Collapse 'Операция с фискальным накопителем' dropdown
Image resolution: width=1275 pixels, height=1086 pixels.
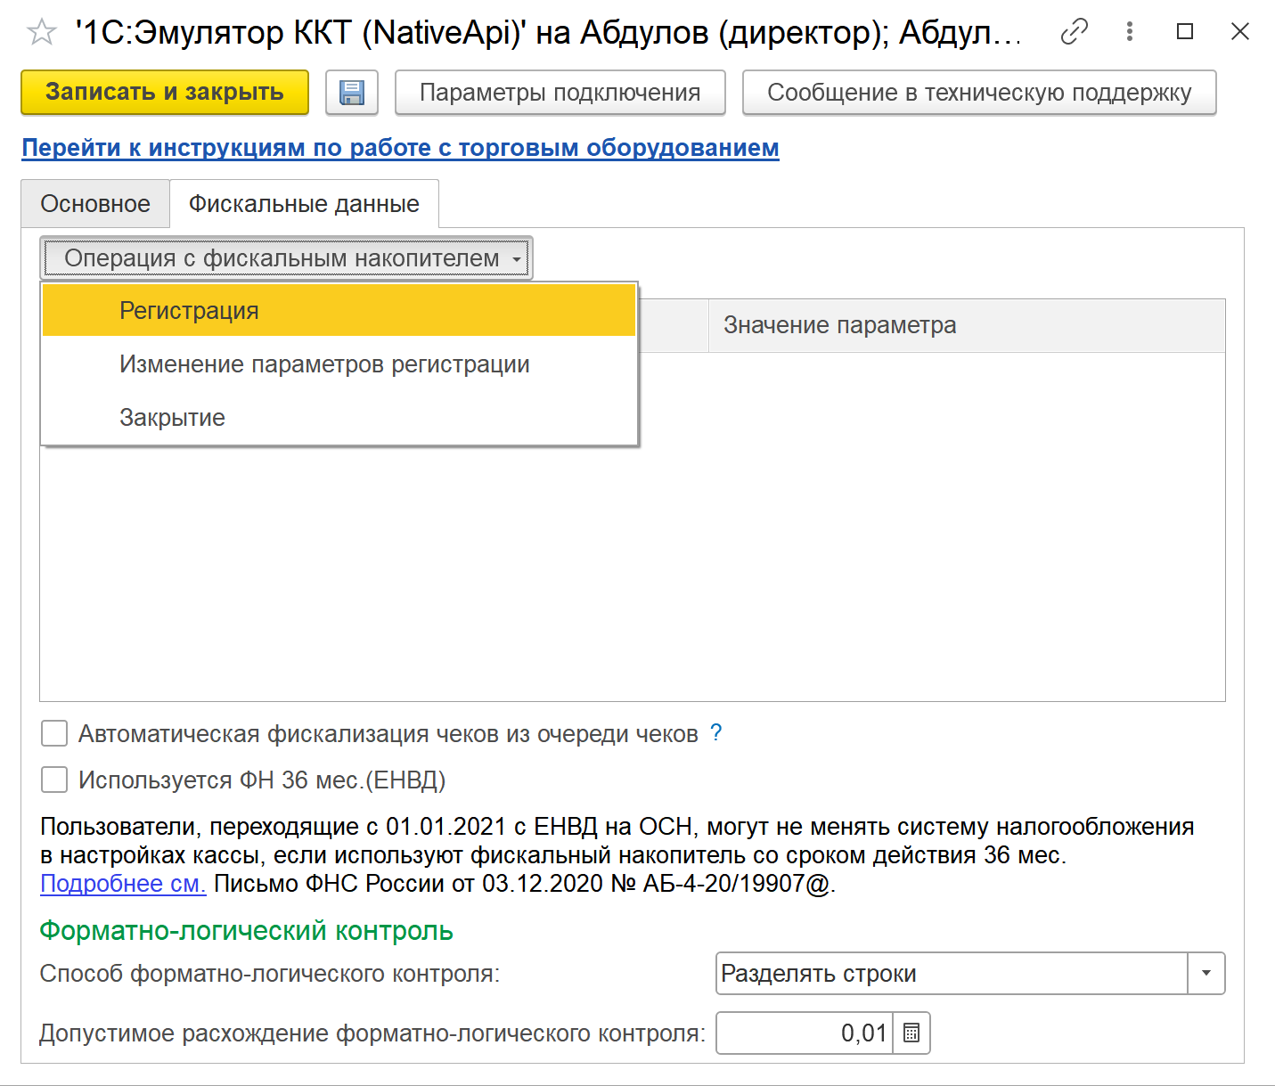tap(286, 258)
